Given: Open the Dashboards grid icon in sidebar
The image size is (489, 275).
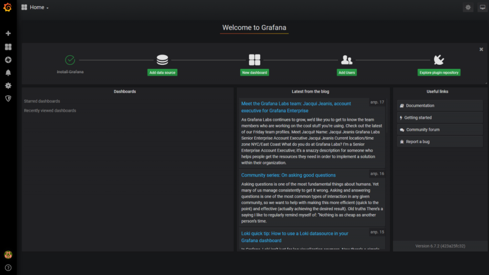Looking at the screenshot, I should (x=8, y=47).
